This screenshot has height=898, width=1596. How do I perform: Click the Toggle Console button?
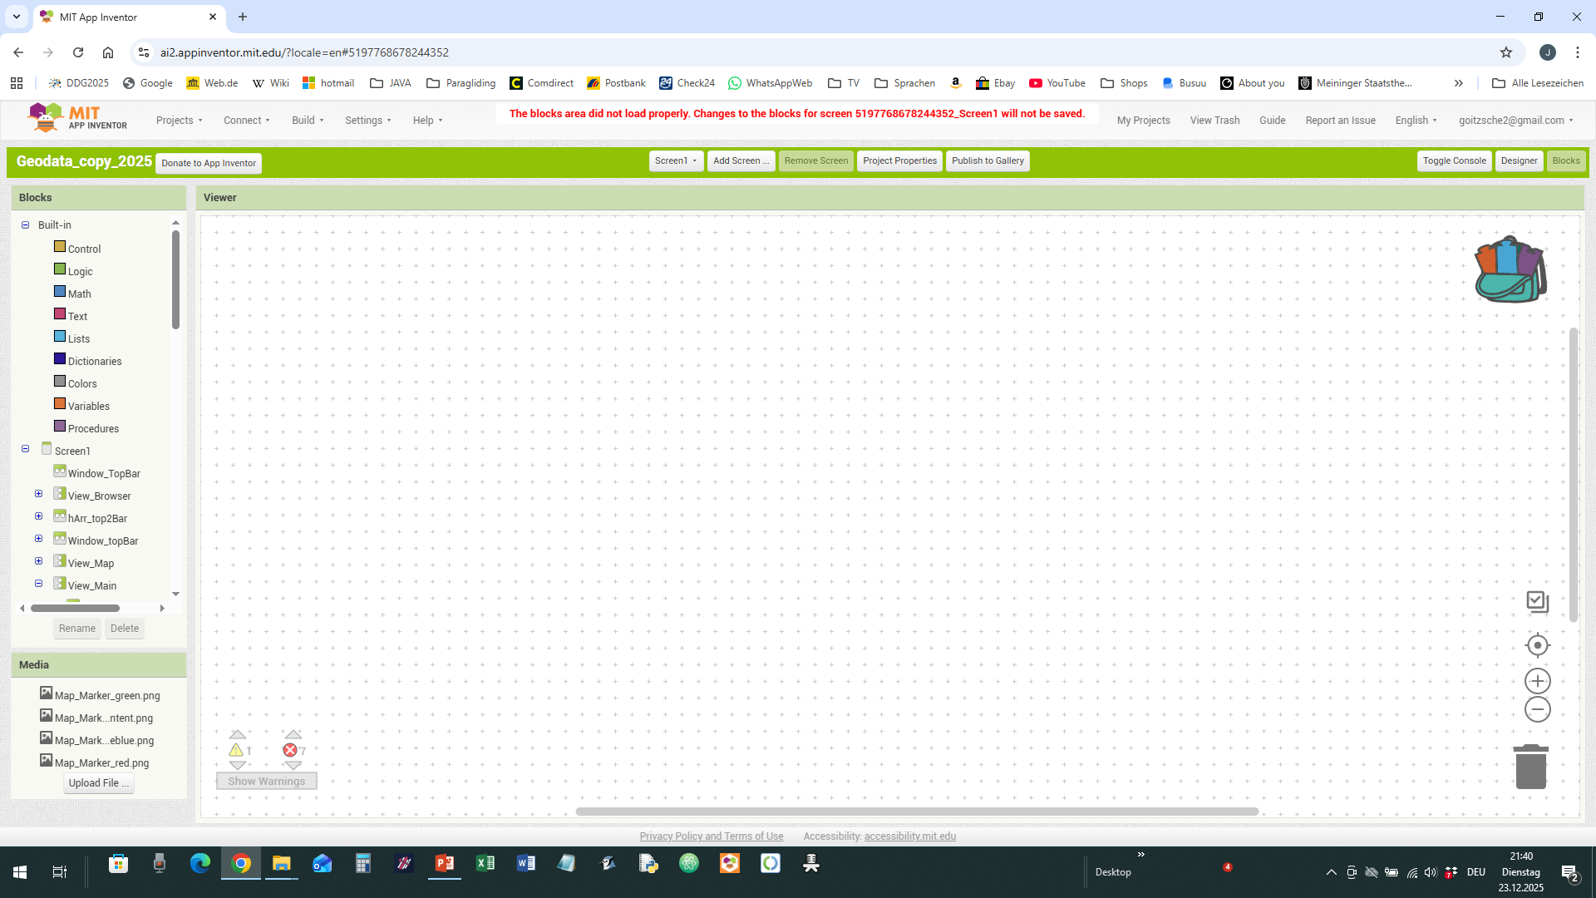click(1453, 161)
